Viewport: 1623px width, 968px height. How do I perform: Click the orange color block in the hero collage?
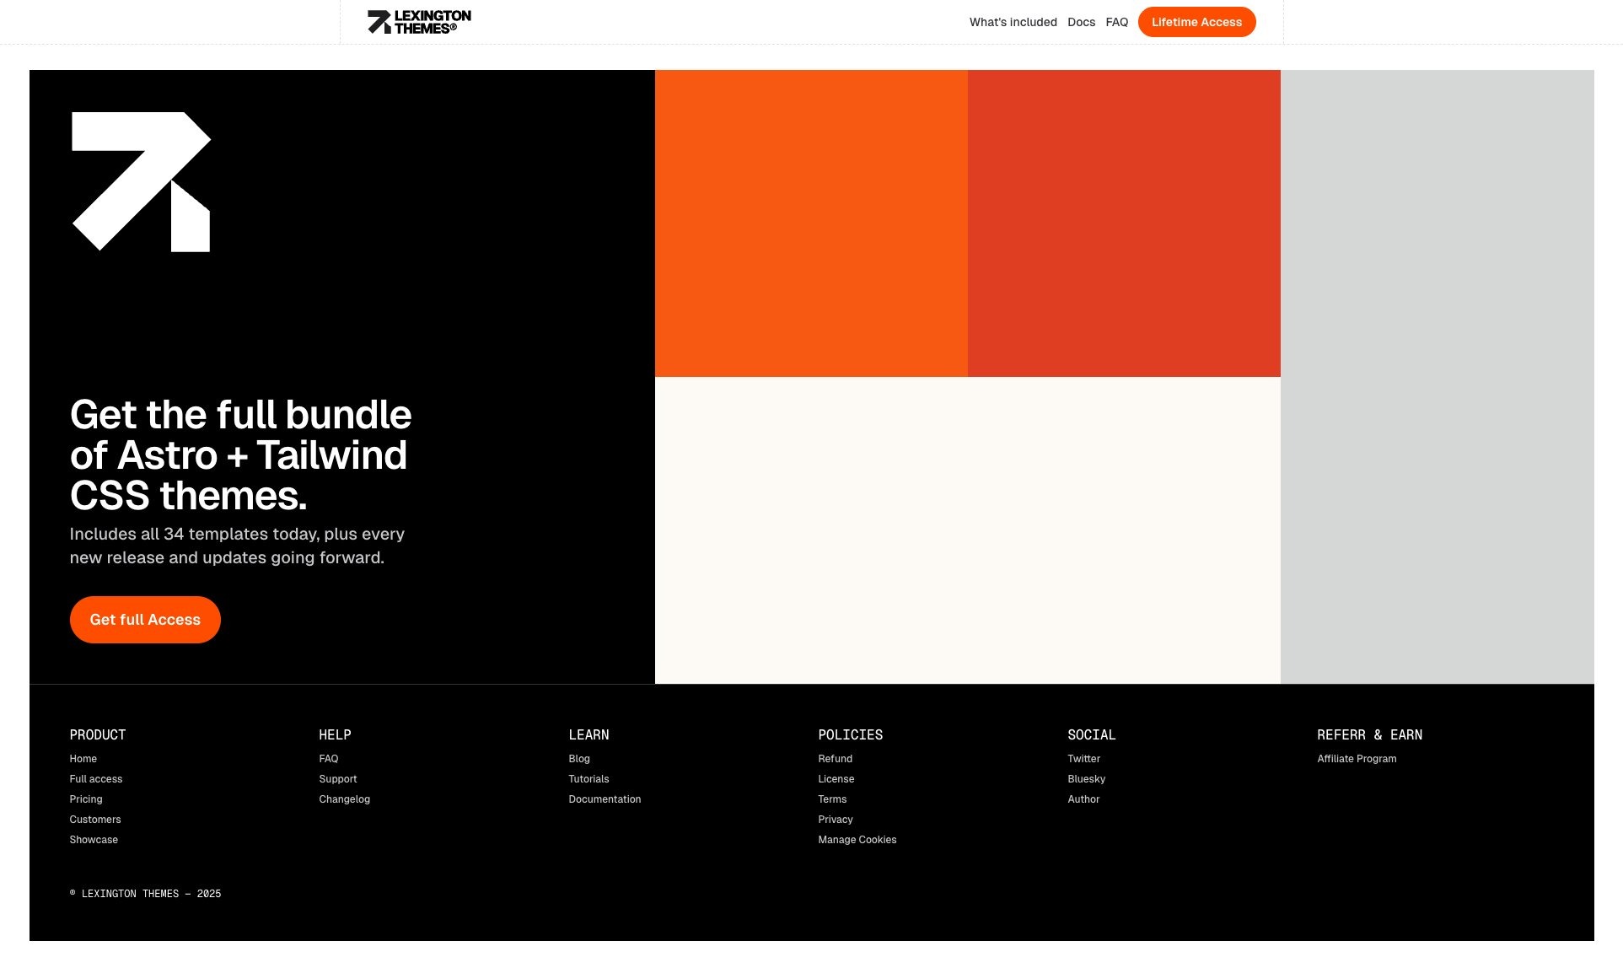pos(811,223)
